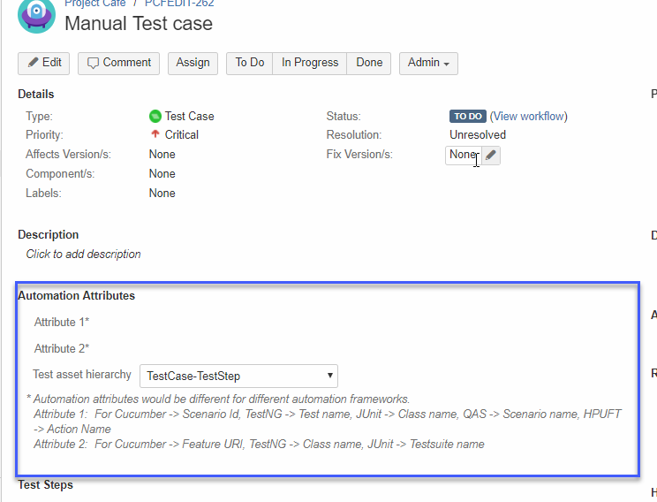Click the Fix Version None value

pyautogui.click(x=464, y=155)
